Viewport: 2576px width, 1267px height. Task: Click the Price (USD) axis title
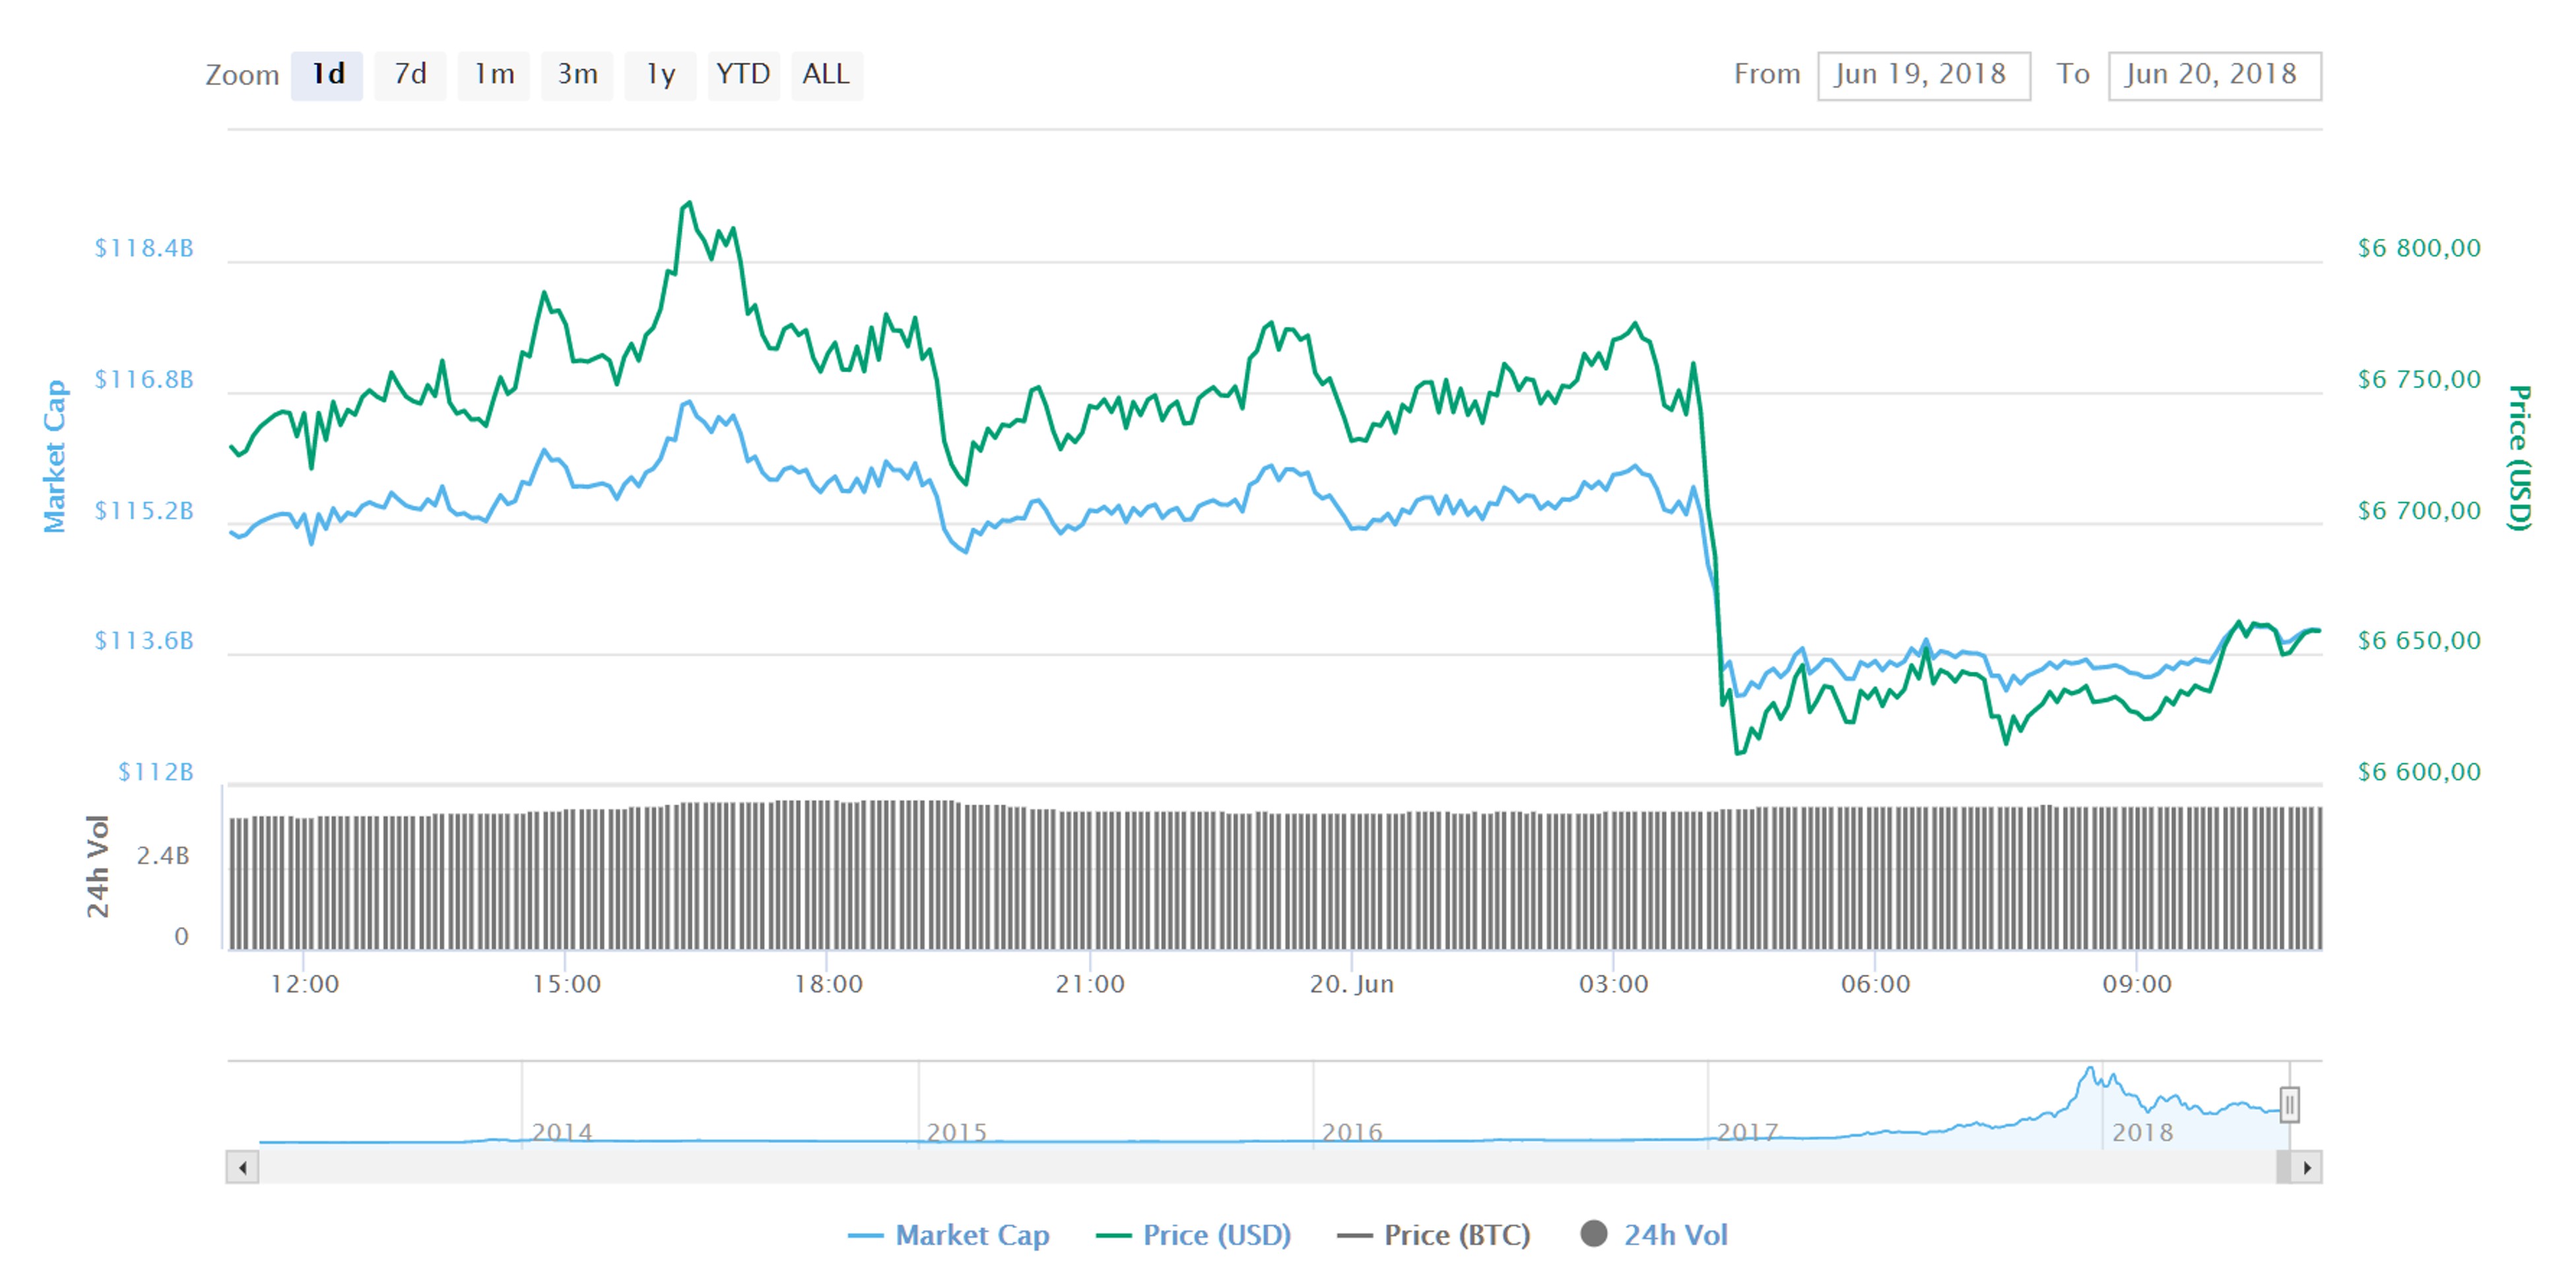point(2520,457)
